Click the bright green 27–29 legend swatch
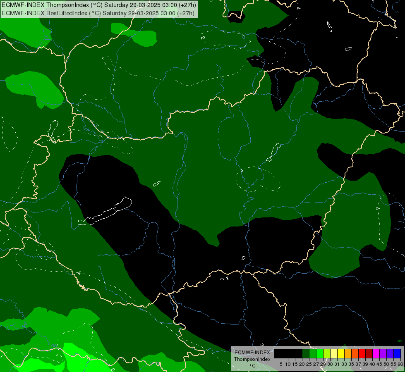 (320, 353)
